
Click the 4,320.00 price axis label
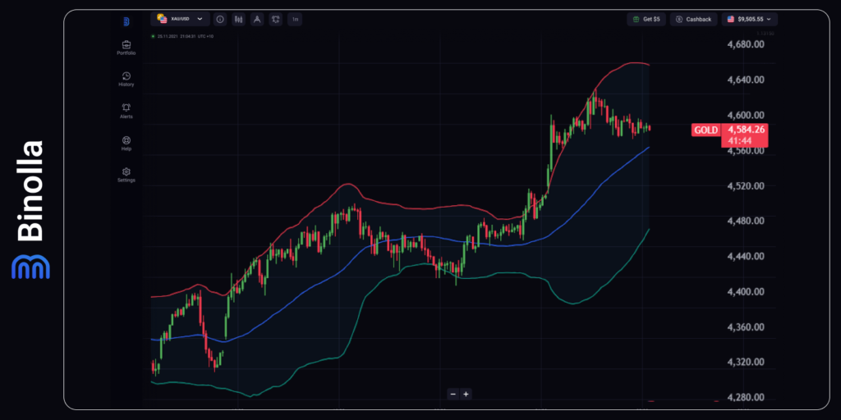(x=744, y=362)
